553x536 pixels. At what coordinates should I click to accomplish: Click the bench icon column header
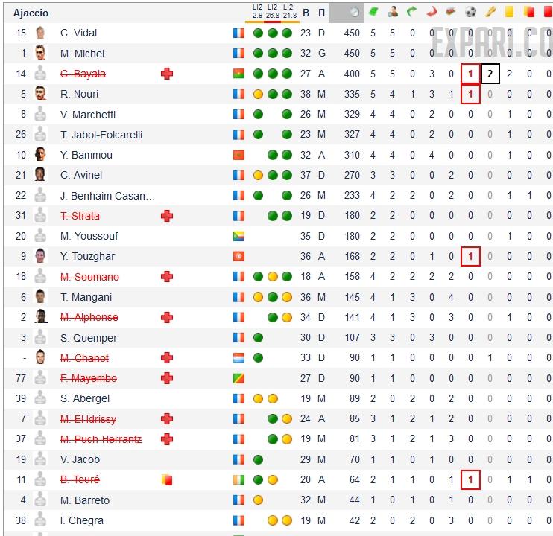pos(451,12)
